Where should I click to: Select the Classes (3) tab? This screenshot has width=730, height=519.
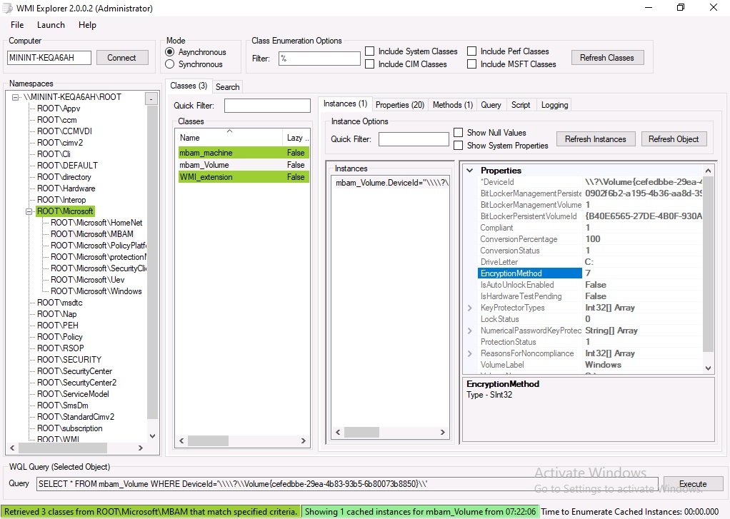189,86
